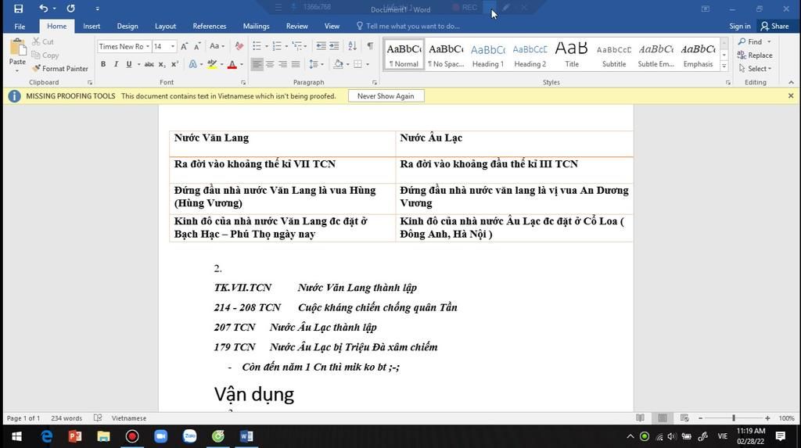Open Borders dropdown

(x=368, y=64)
